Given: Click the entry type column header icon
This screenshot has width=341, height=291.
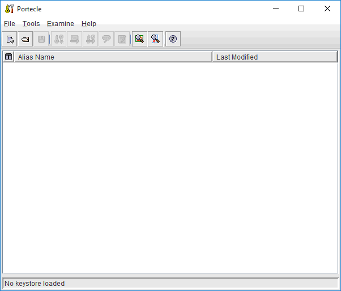Looking at the screenshot, I should pos(8,57).
